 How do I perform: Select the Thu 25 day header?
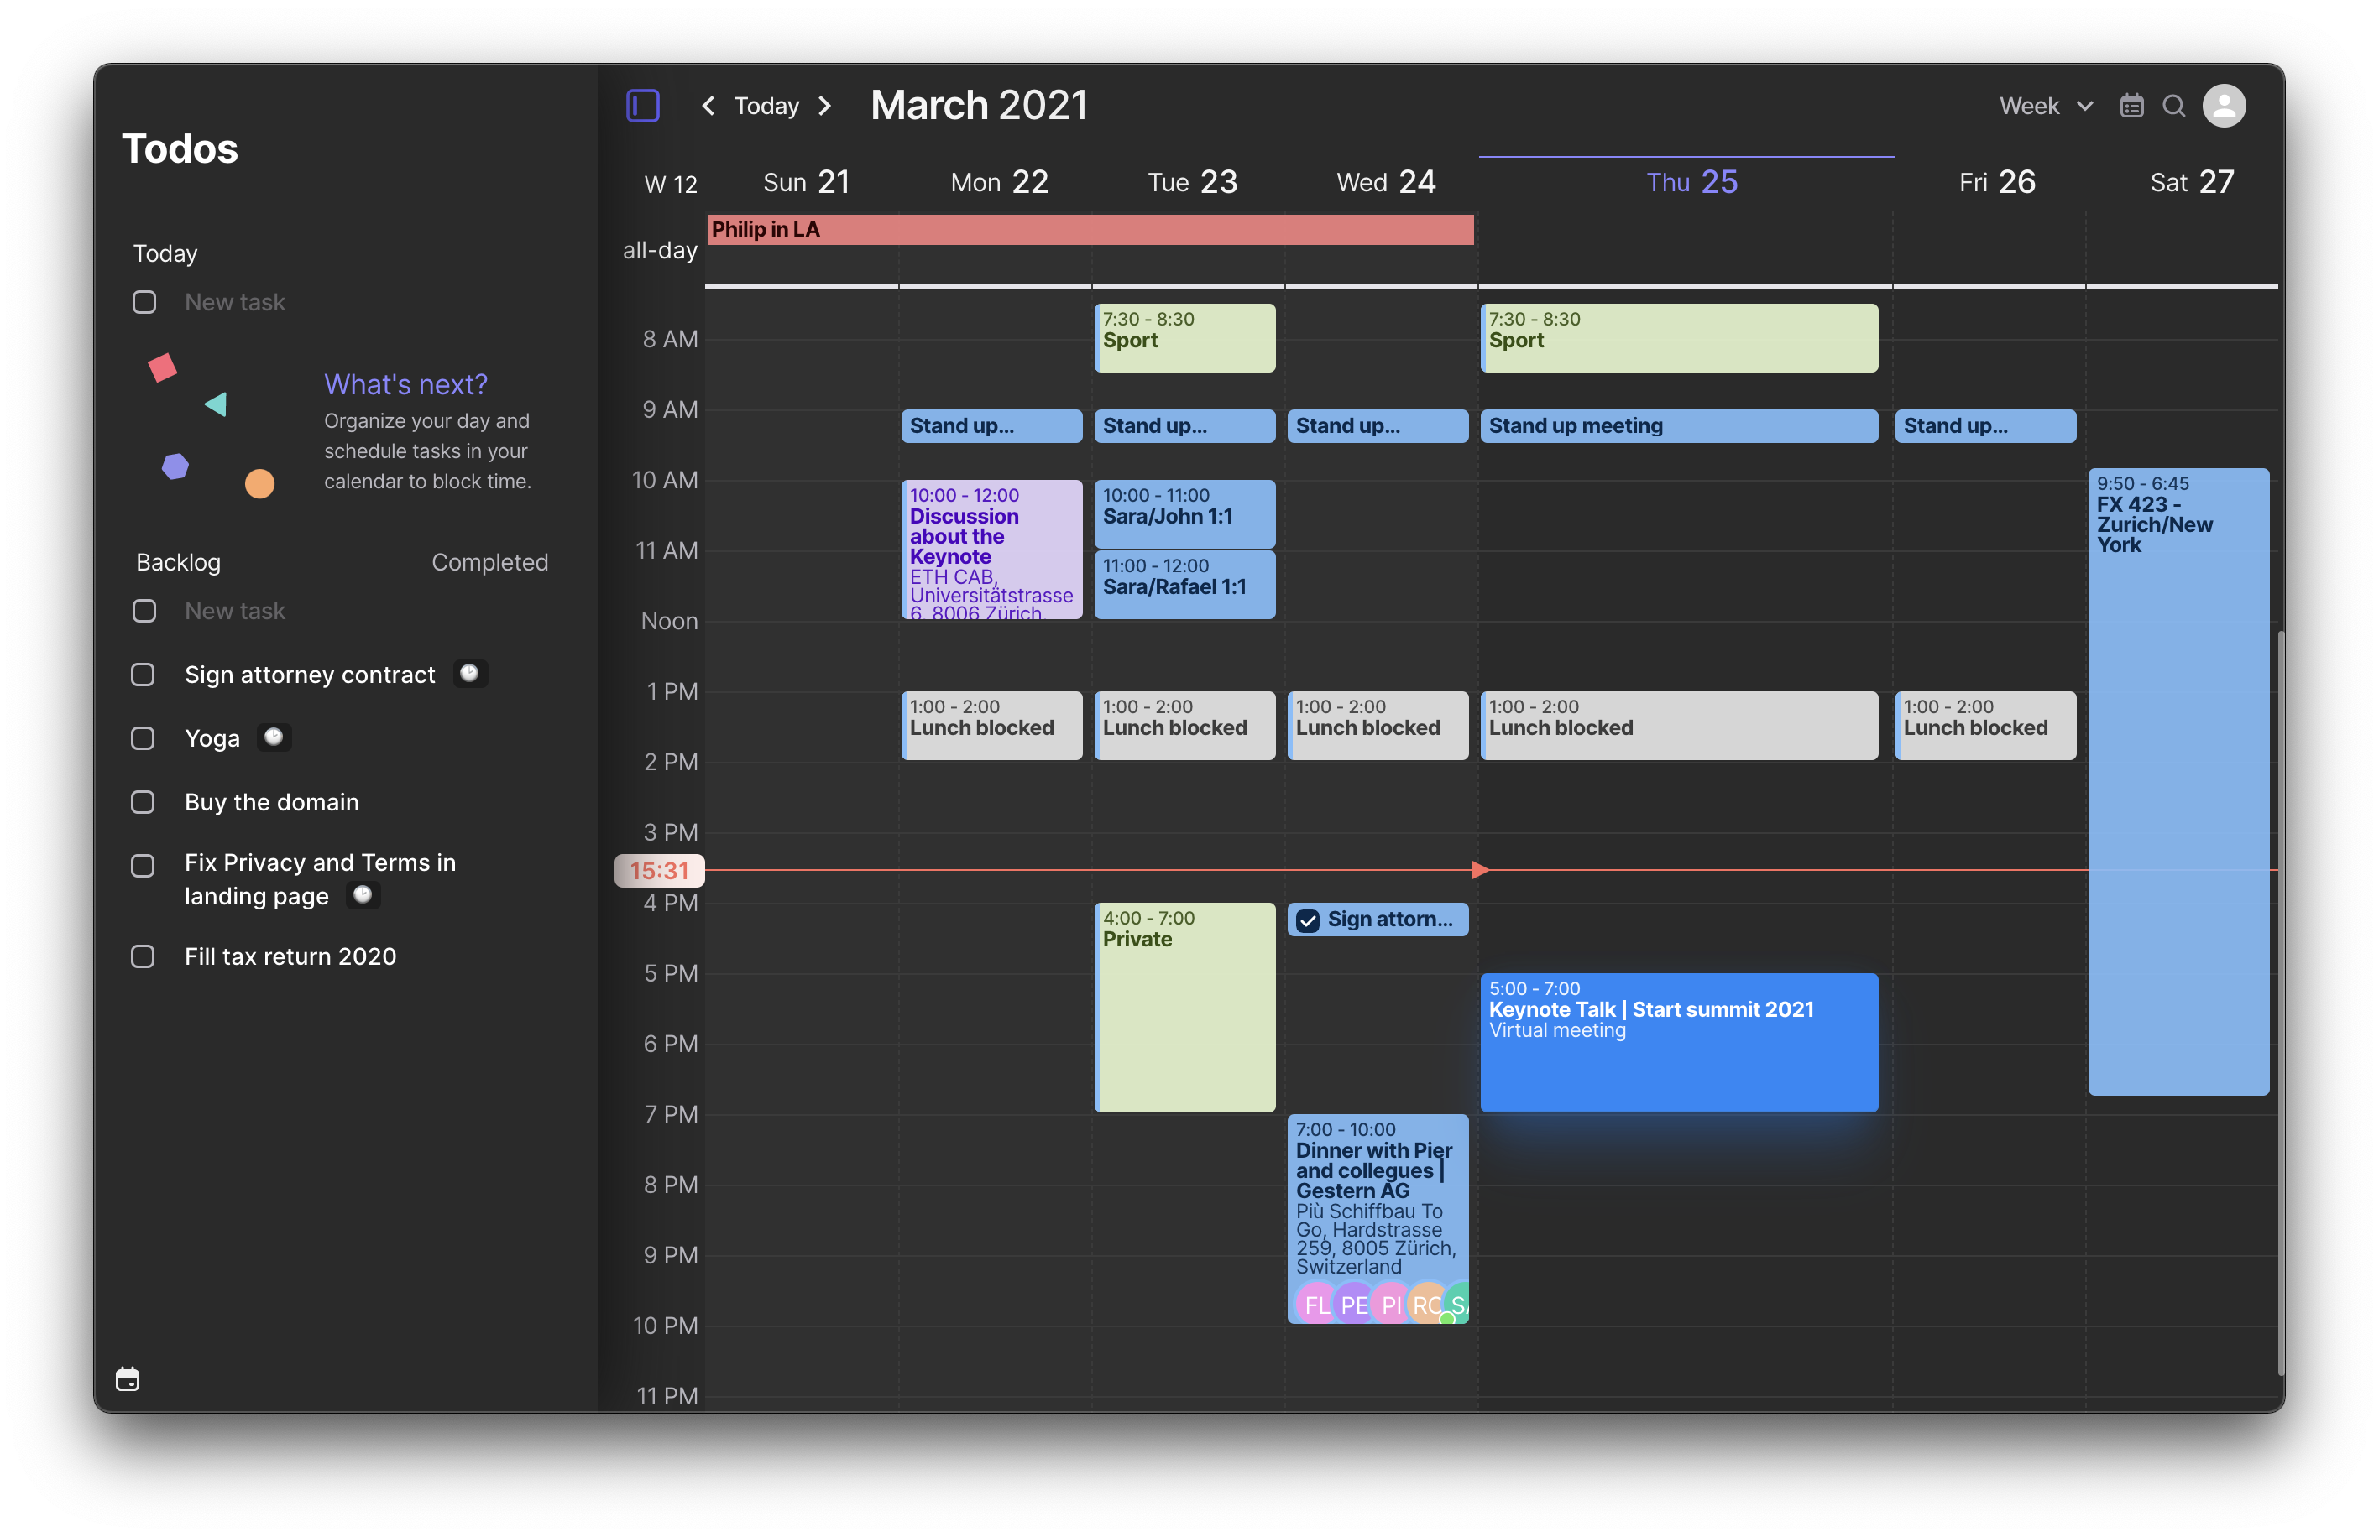(x=1691, y=182)
